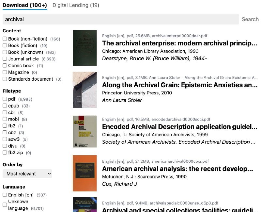The image size is (261, 212).
Task: Enable the Comic book filter
Action: pos(5,66)
